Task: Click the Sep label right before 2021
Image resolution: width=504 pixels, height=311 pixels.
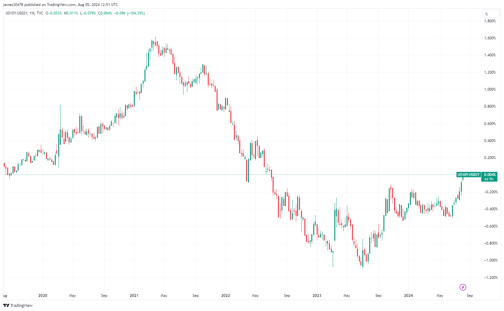Action: [x=104, y=296]
